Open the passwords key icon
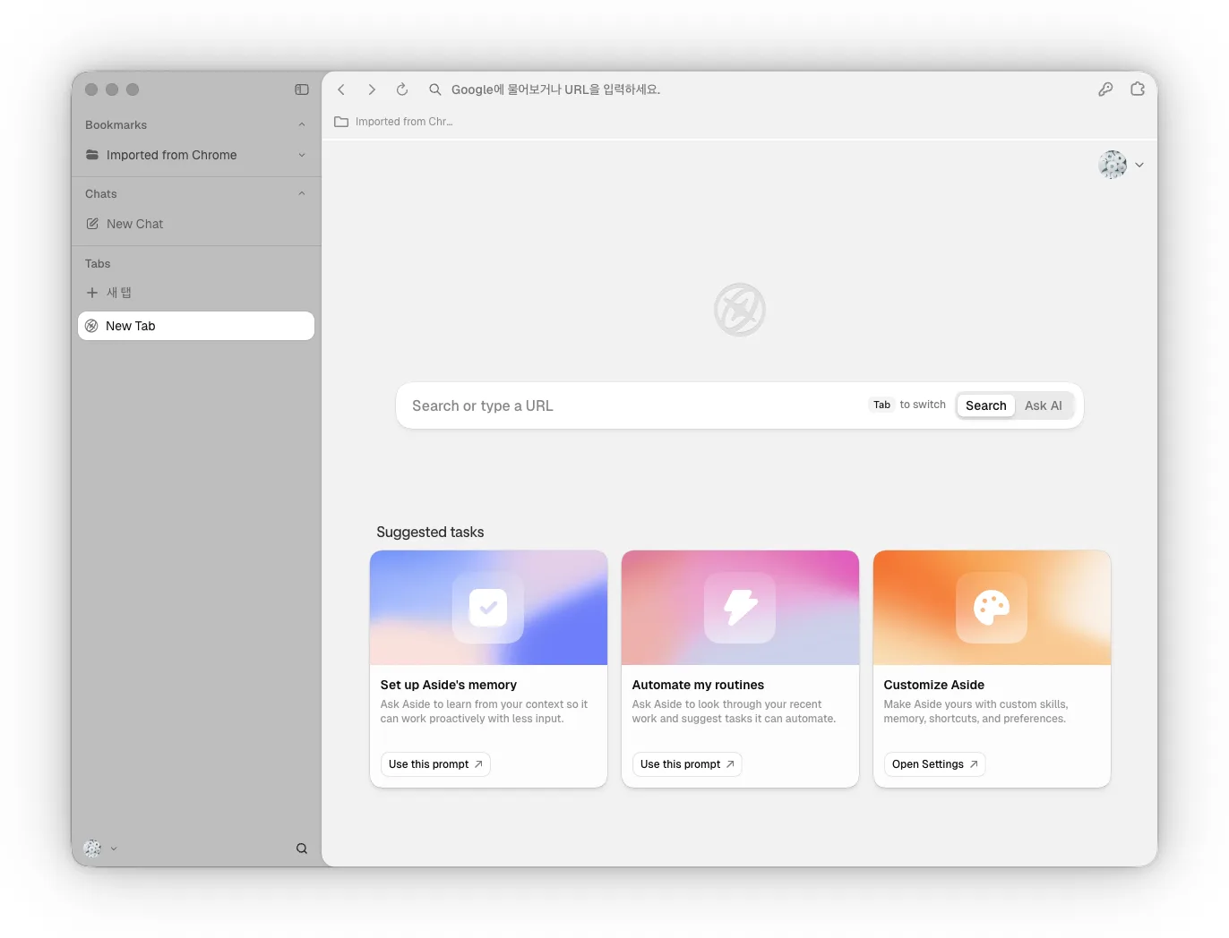Viewport: 1229px width, 938px height. coord(1105,90)
